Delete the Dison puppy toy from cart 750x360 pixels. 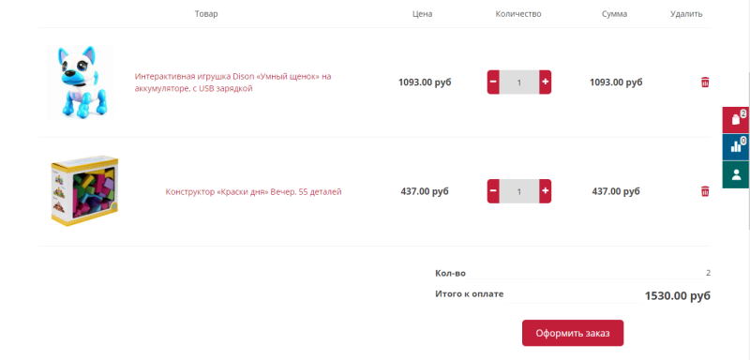point(705,82)
